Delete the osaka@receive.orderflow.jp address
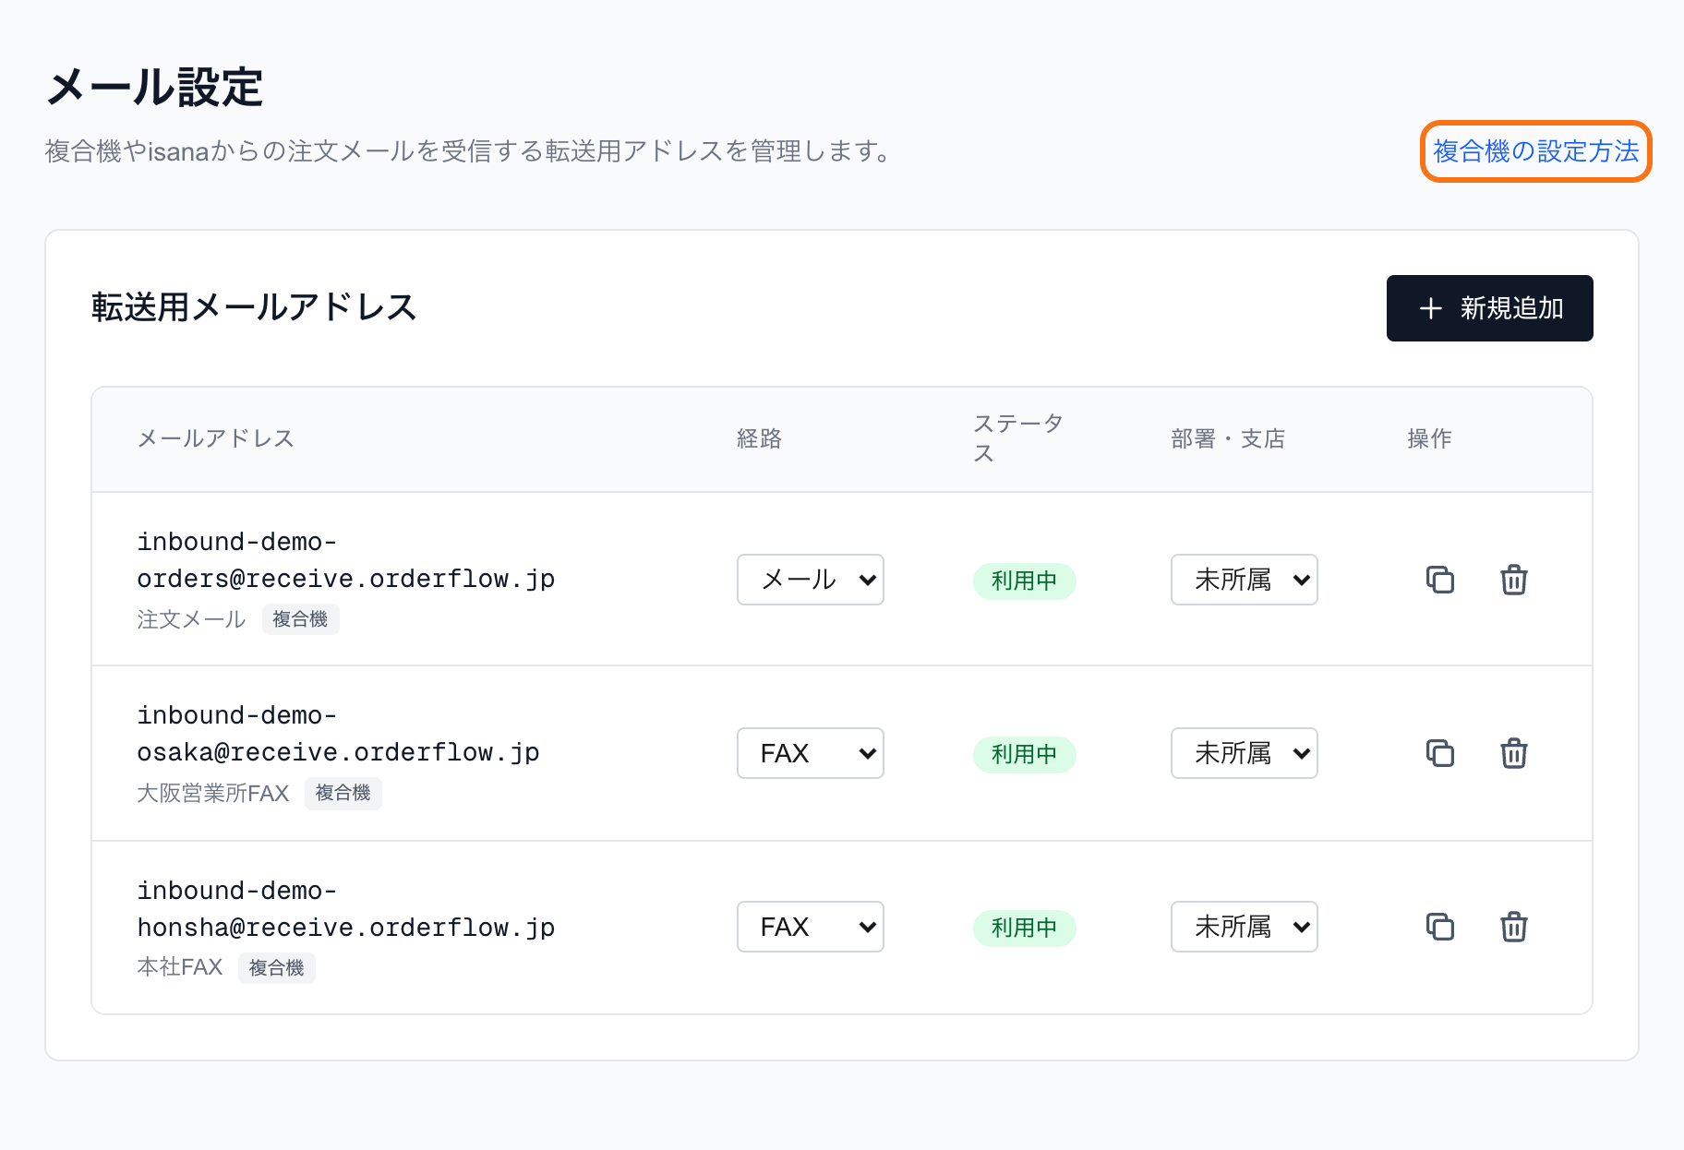Image resolution: width=1684 pixels, height=1150 pixels. [x=1514, y=753]
